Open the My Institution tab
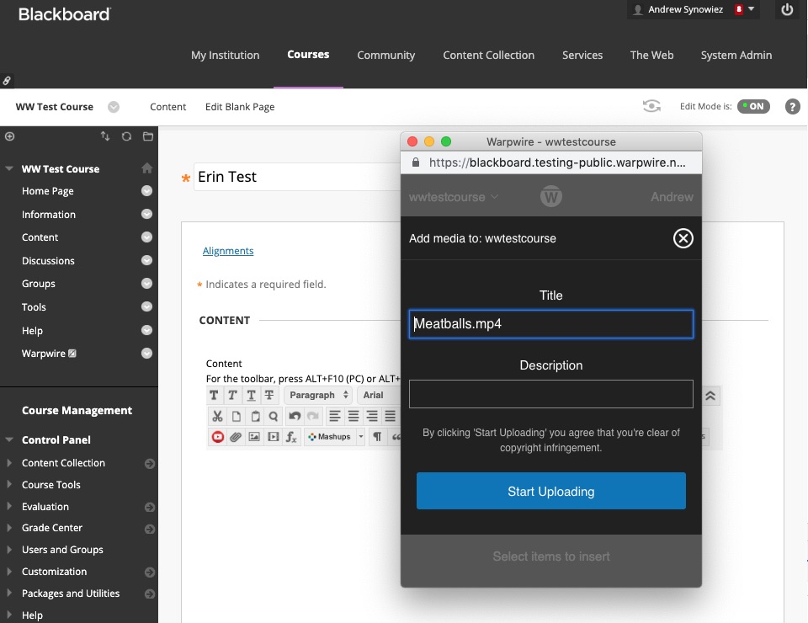The height and width of the screenshot is (623, 808). point(226,55)
